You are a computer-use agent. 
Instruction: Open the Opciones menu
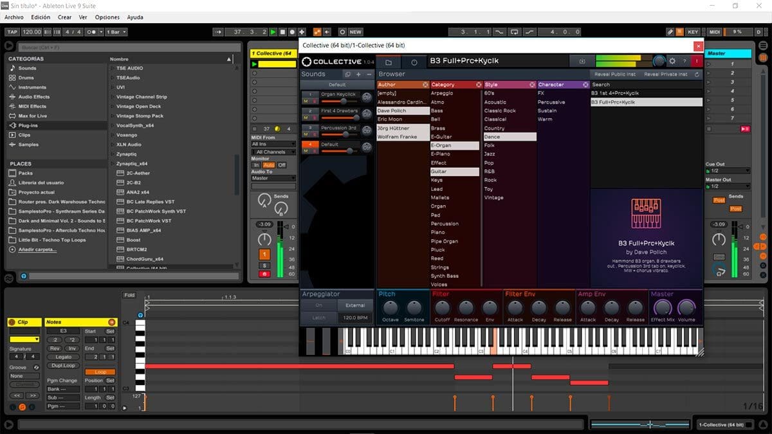point(107,17)
